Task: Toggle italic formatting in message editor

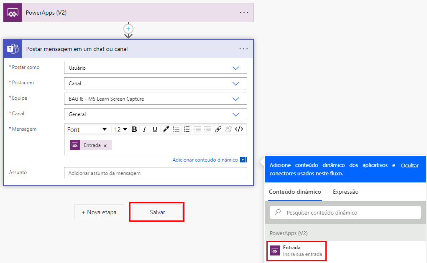Action: pos(144,129)
